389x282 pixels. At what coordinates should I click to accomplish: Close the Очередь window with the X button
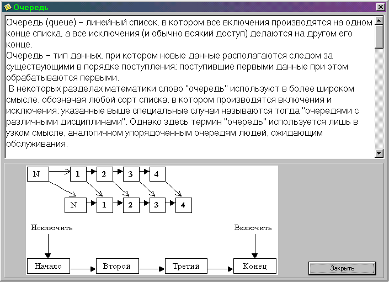click(x=380, y=7)
